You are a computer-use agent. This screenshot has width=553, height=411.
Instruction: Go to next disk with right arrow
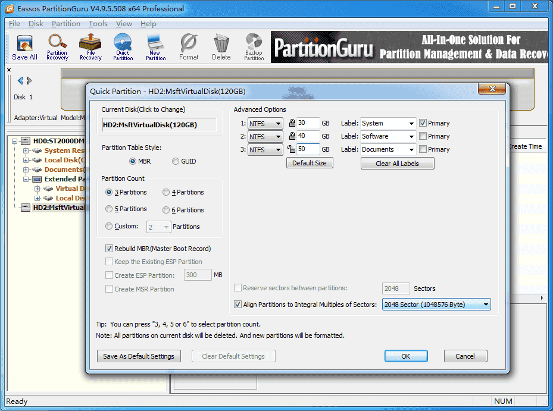coord(30,81)
